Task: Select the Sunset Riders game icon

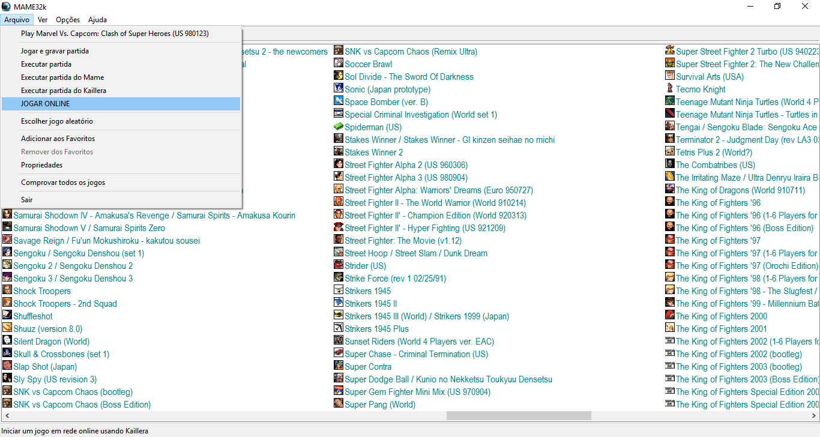Action: click(339, 341)
